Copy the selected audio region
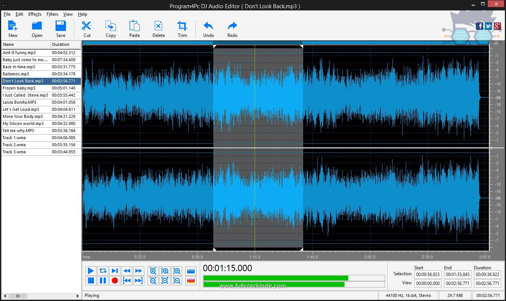 point(111,29)
